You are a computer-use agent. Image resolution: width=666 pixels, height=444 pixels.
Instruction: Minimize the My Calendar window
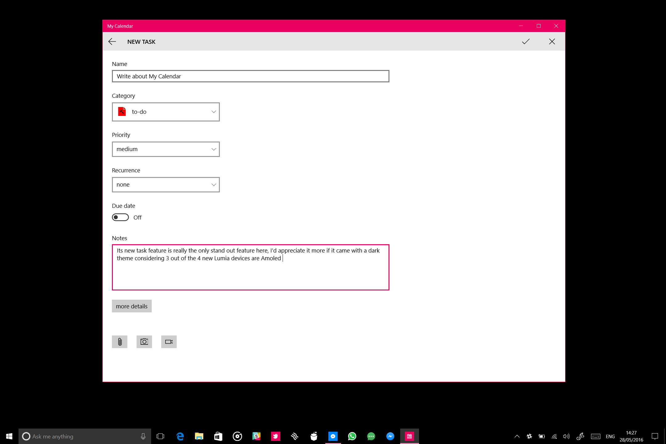point(521,26)
